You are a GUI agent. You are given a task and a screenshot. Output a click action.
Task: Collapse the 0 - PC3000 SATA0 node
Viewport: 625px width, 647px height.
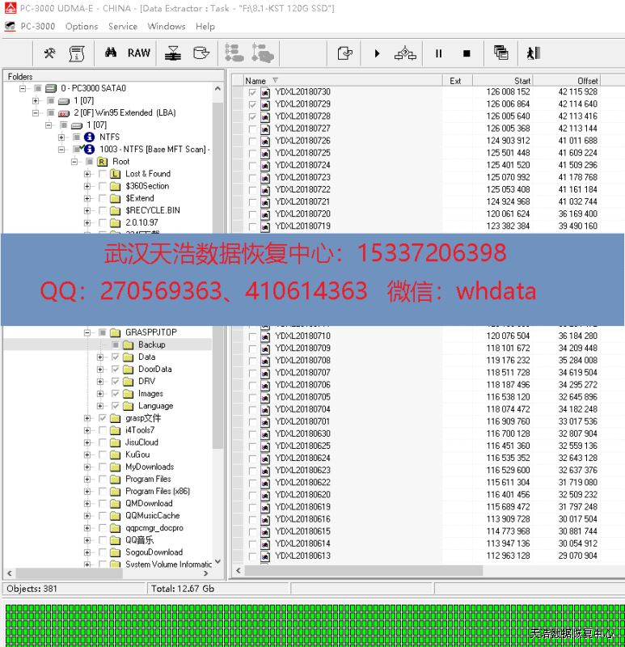pos(23,88)
